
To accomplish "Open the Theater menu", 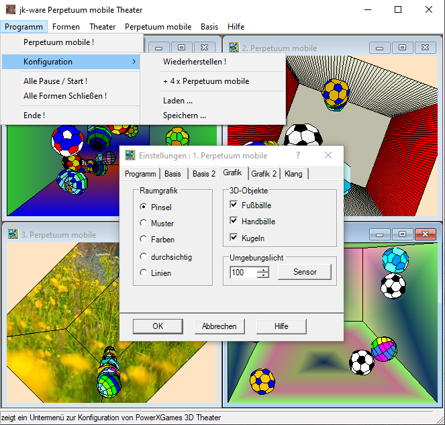I will [x=103, y=27].
